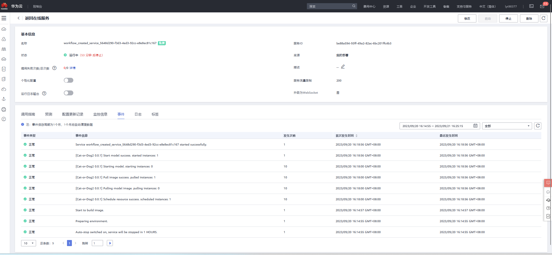
Task: Open 备案 in top bar
Action: (x=446, y=6)
